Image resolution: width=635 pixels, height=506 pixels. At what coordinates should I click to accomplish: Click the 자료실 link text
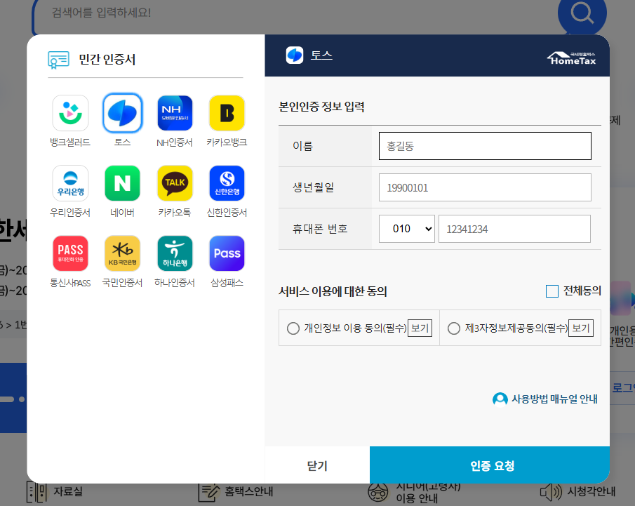point(68,492)
